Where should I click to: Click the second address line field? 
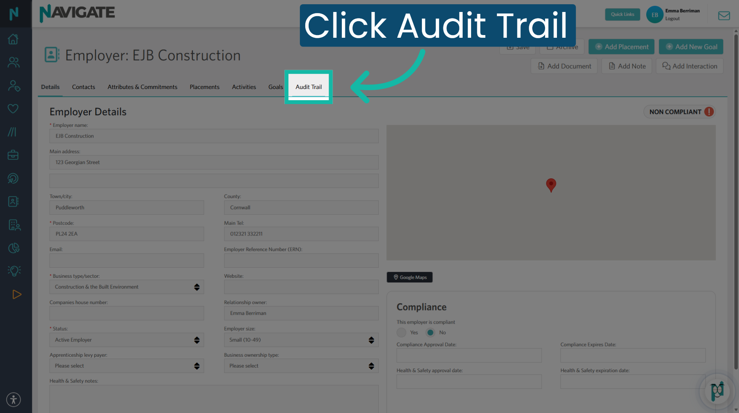214,181
